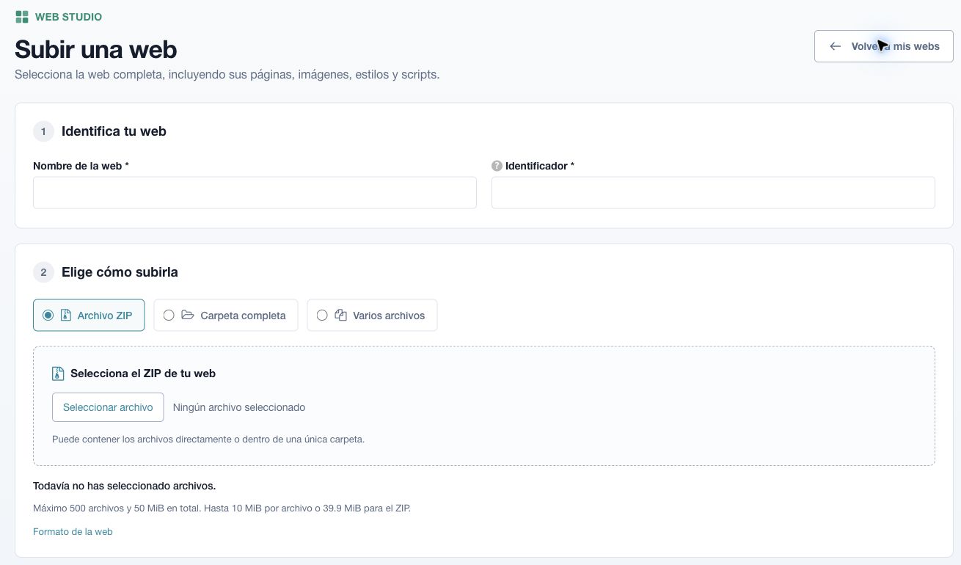Click the Selecciona la web completa subtitle
The image size is (961, 565).
pos(227,75)
